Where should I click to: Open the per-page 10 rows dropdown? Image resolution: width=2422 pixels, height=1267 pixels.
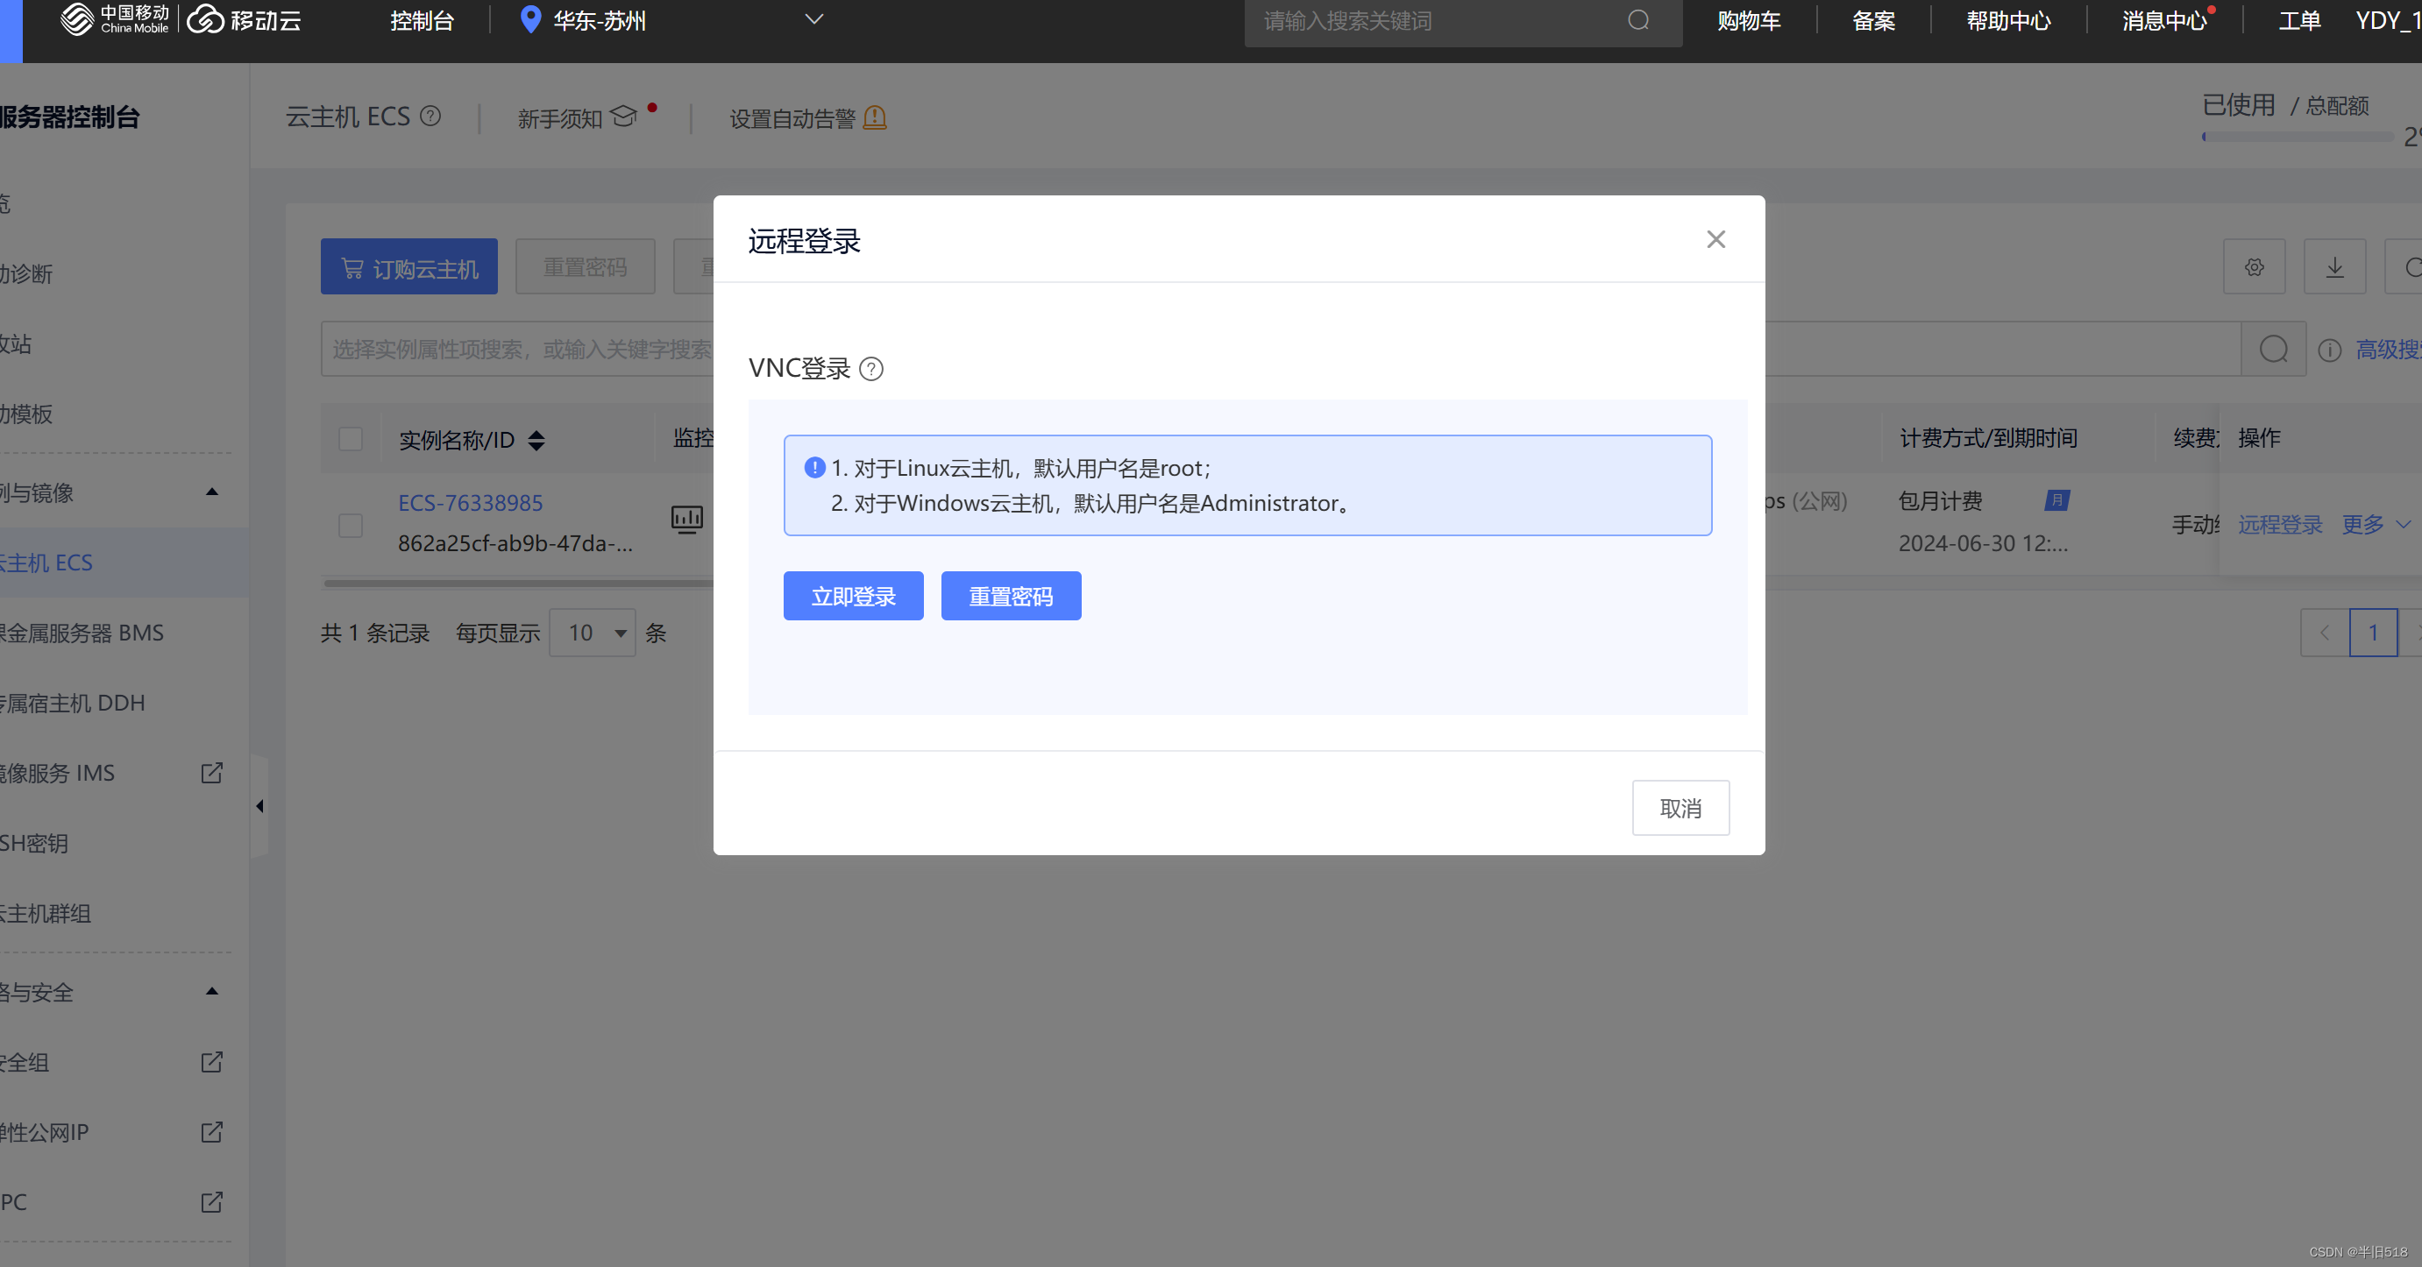[x=593, y=633]
